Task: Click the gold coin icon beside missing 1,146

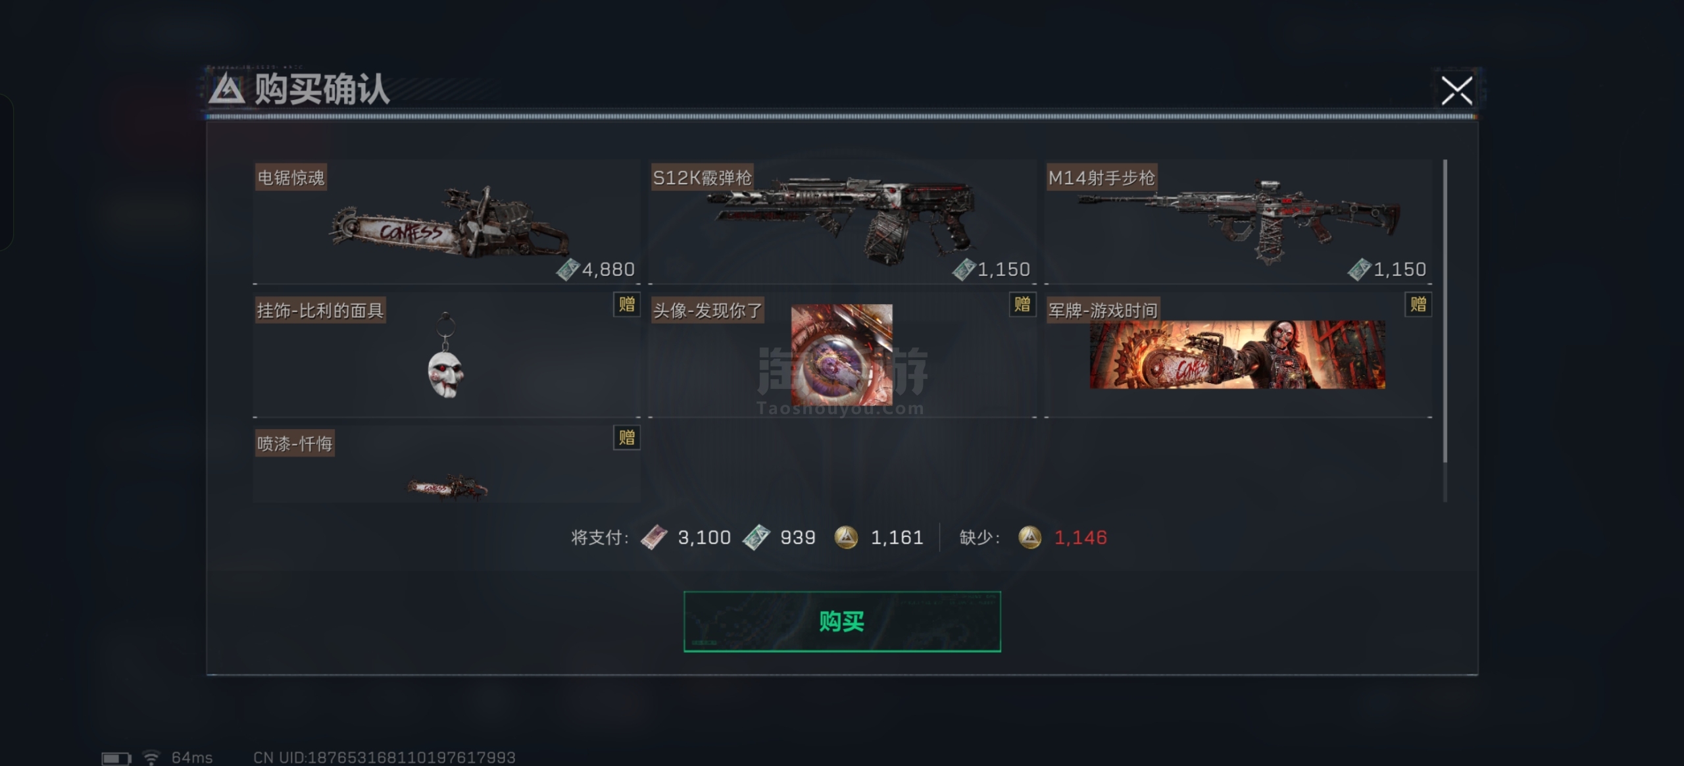Action: [x=1030, y=538]
